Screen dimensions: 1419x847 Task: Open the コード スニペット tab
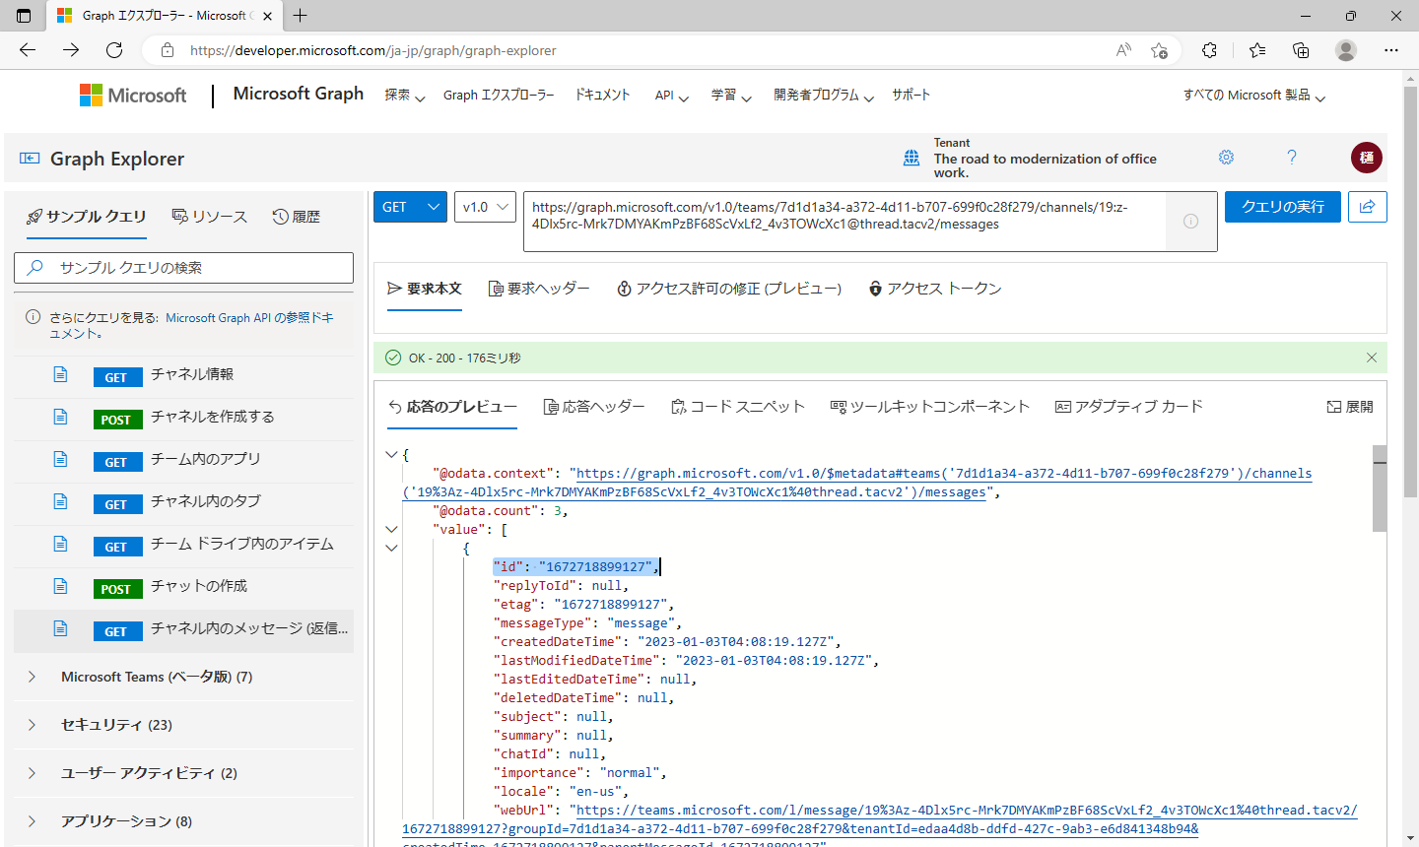[738, 407]
